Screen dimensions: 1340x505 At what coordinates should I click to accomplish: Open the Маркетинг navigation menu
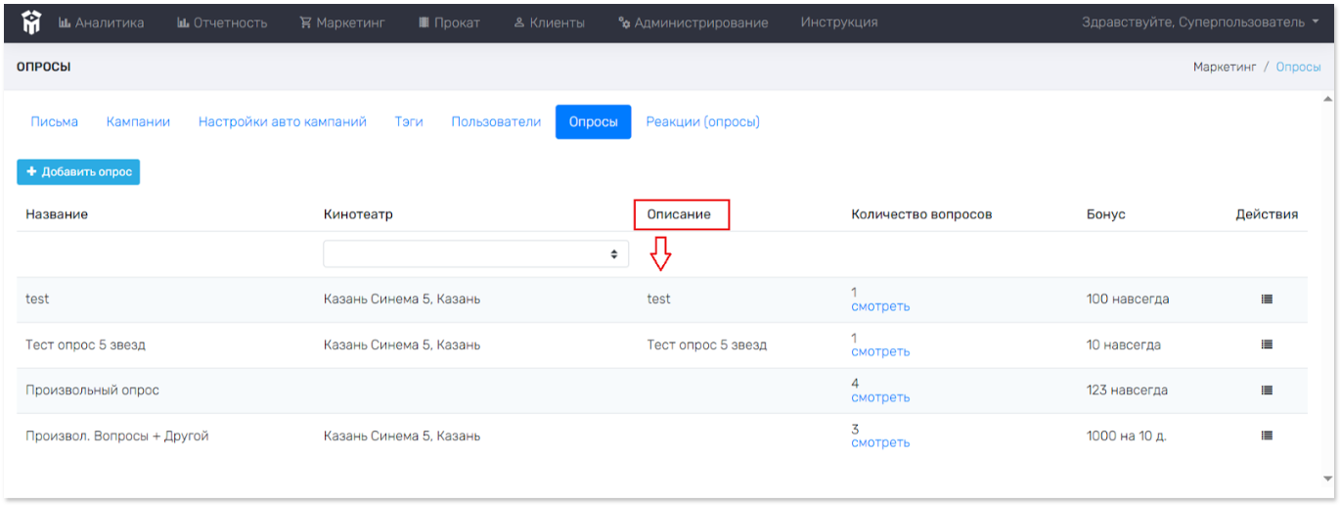pos(342,23)
